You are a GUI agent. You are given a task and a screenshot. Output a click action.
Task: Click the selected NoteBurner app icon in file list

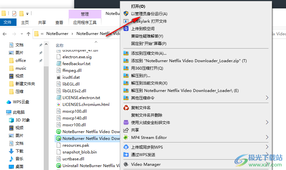[59, 139]
